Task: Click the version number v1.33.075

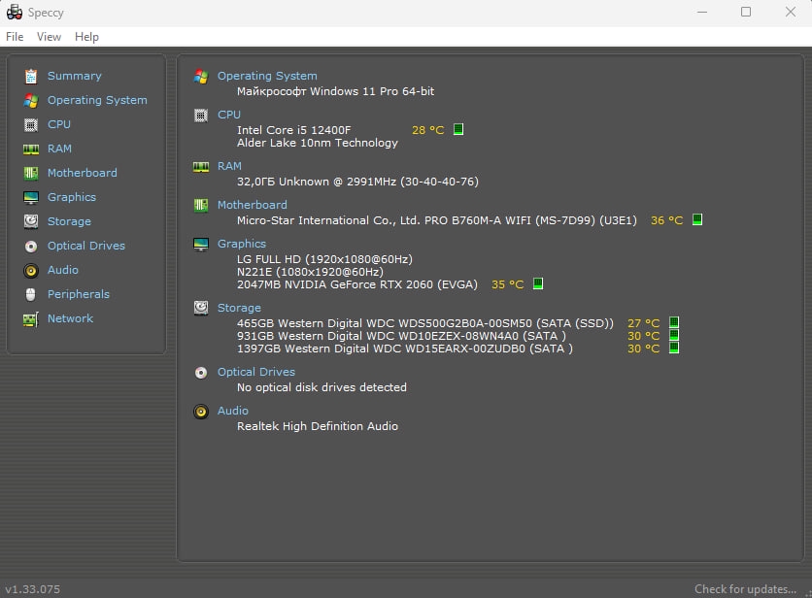Action: point(33,589)
